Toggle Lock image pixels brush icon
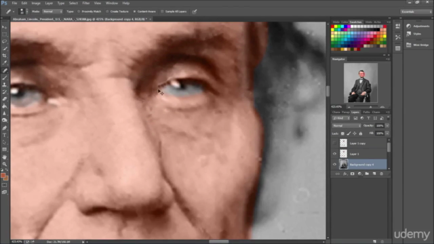The height and width of the screenshot is (244, 434). [349, 134]
